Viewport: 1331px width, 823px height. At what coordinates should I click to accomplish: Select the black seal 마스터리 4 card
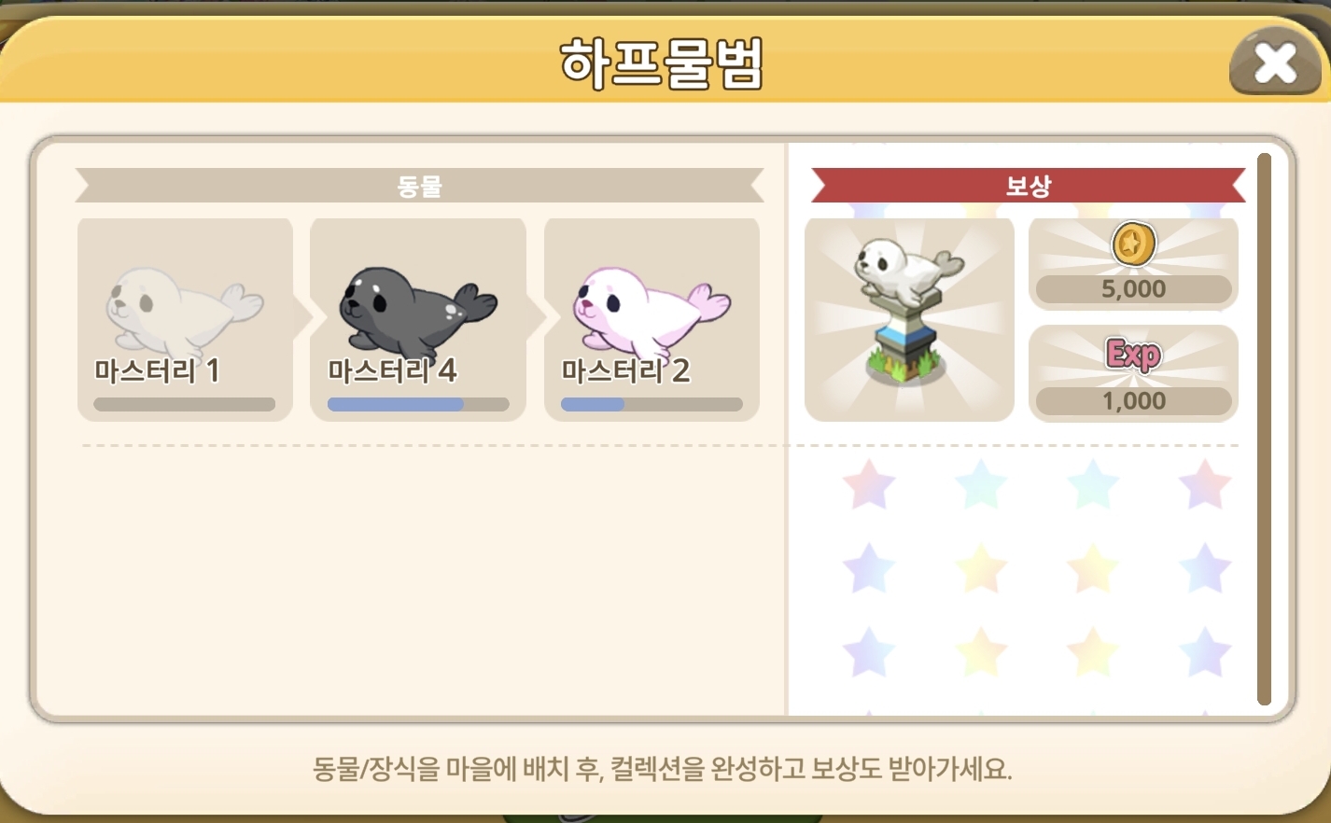[x=418, y=319]
